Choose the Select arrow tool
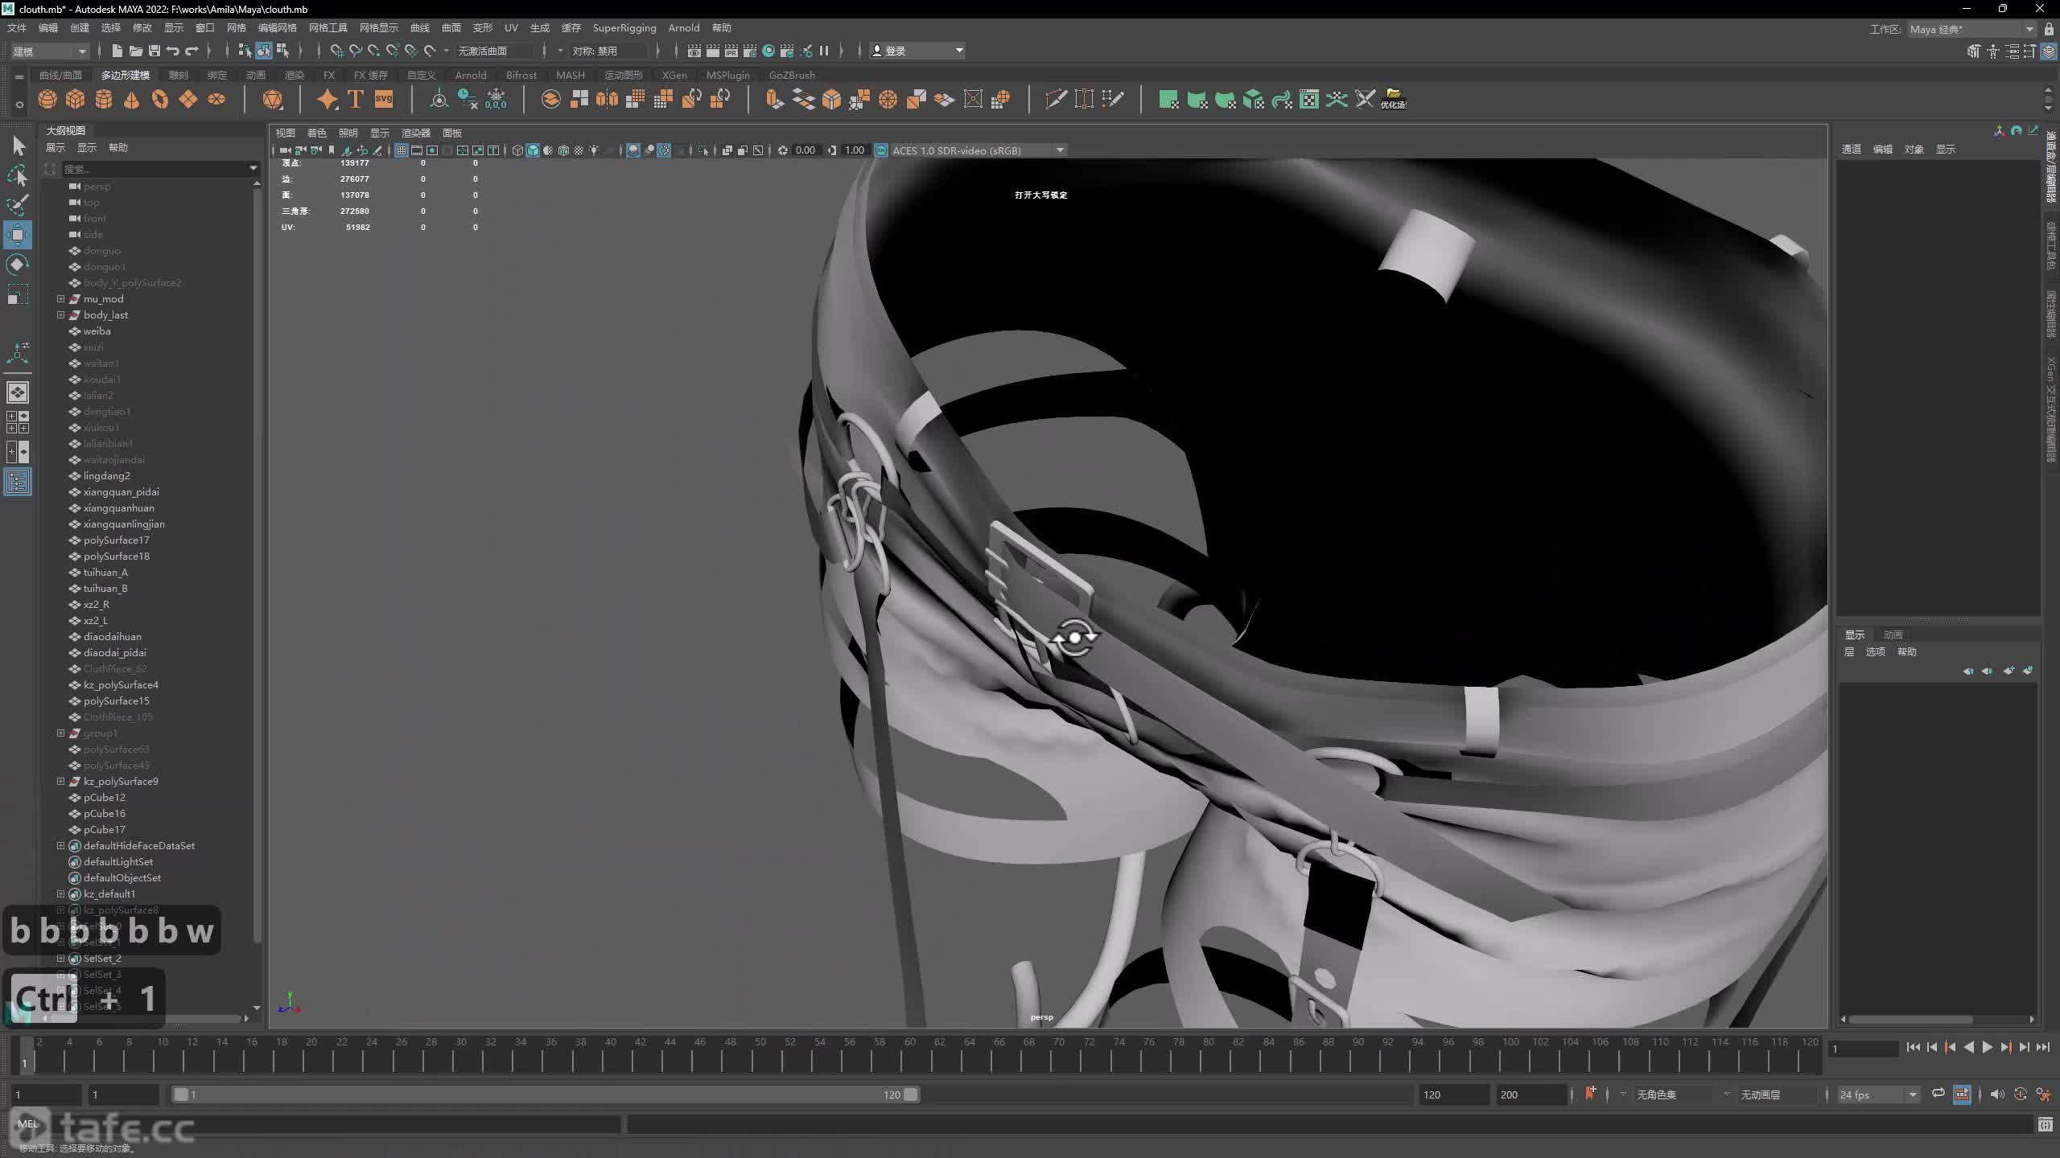 [x=18, y=146]
